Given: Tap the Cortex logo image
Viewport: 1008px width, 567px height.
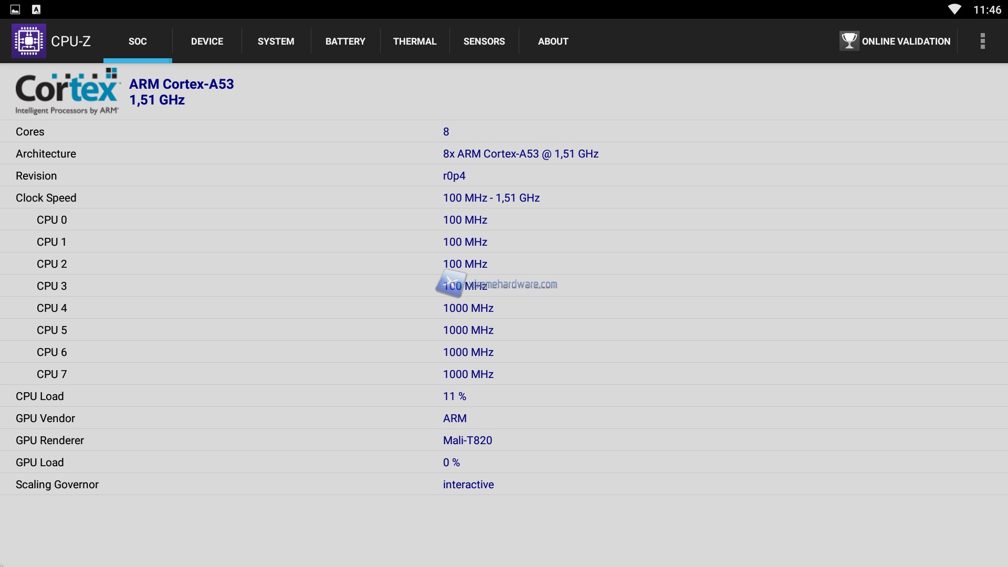Looking at the screenshot, I should [x=67, y=92].
